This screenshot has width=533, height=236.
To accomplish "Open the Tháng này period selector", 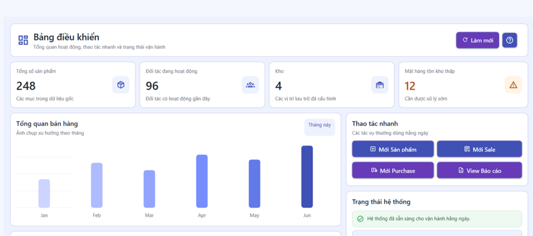I will click(319, 125).
